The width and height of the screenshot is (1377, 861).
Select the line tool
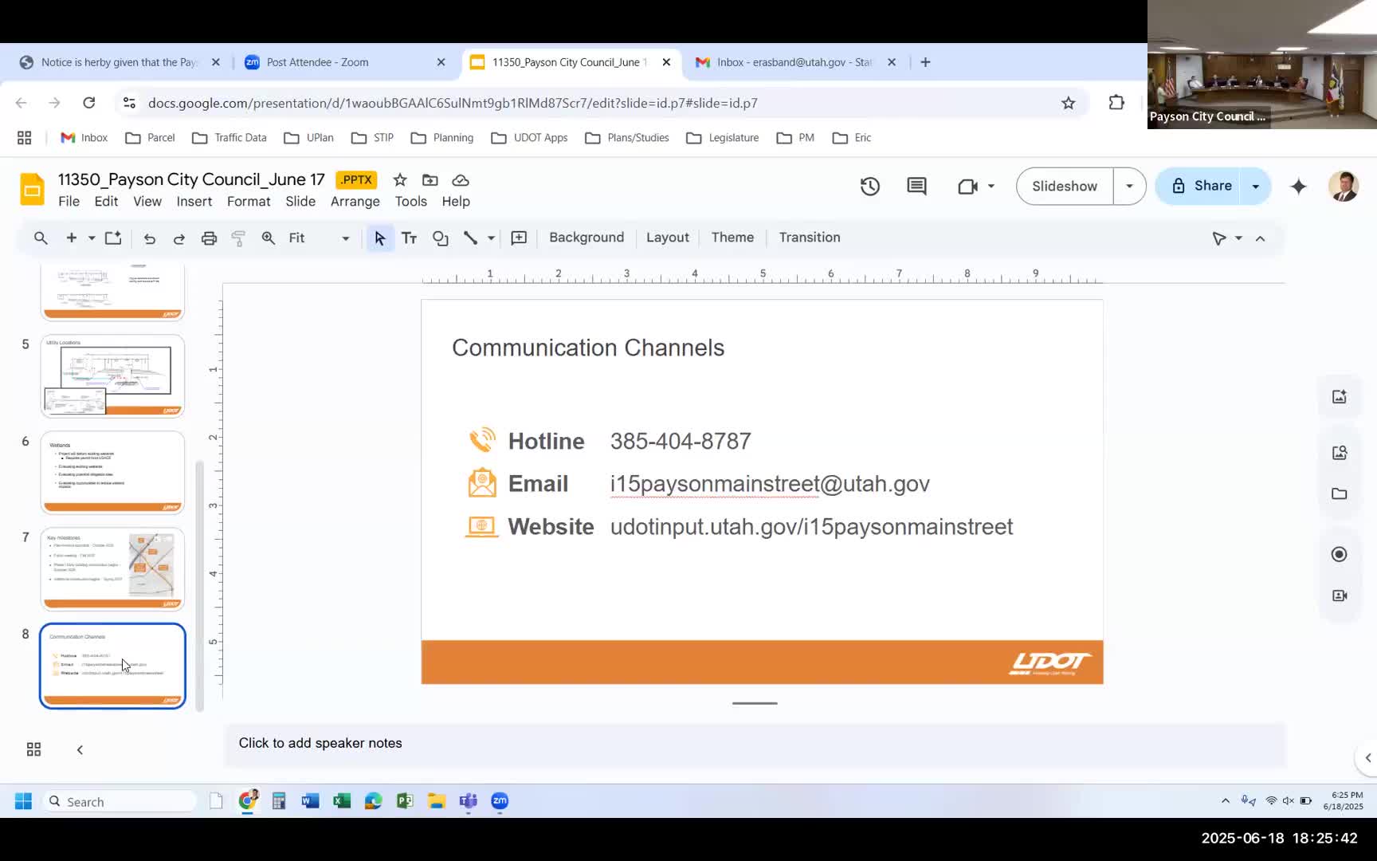(470, 238)
